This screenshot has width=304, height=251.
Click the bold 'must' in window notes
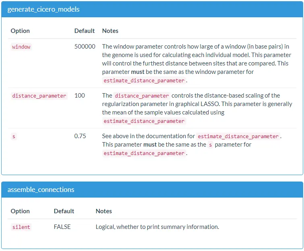click(x=138, y=72)
